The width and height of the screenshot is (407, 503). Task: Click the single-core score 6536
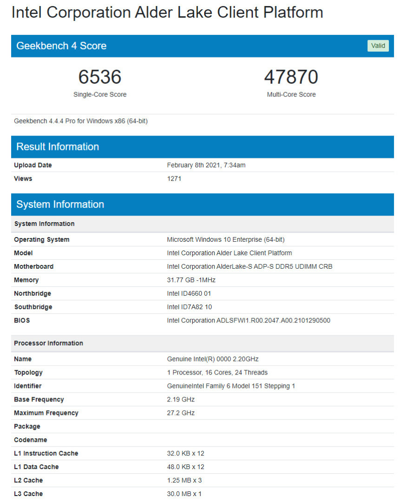click(100, 77)
